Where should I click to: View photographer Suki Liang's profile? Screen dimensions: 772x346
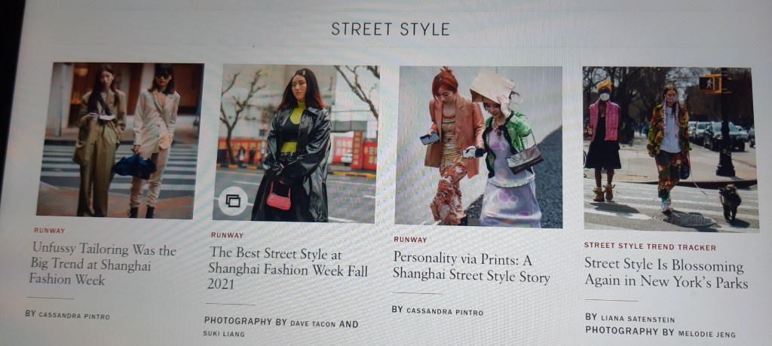pyautogui.click(x=223, y=334)
